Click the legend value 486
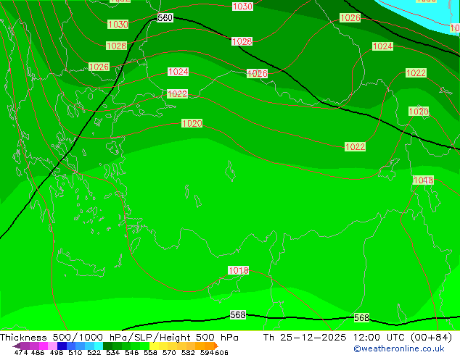 [x=38, y=352]
